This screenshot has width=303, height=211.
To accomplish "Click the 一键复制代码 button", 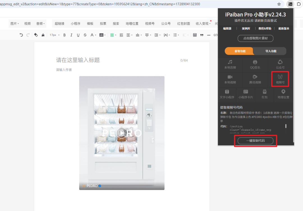I will pos(256,141).
